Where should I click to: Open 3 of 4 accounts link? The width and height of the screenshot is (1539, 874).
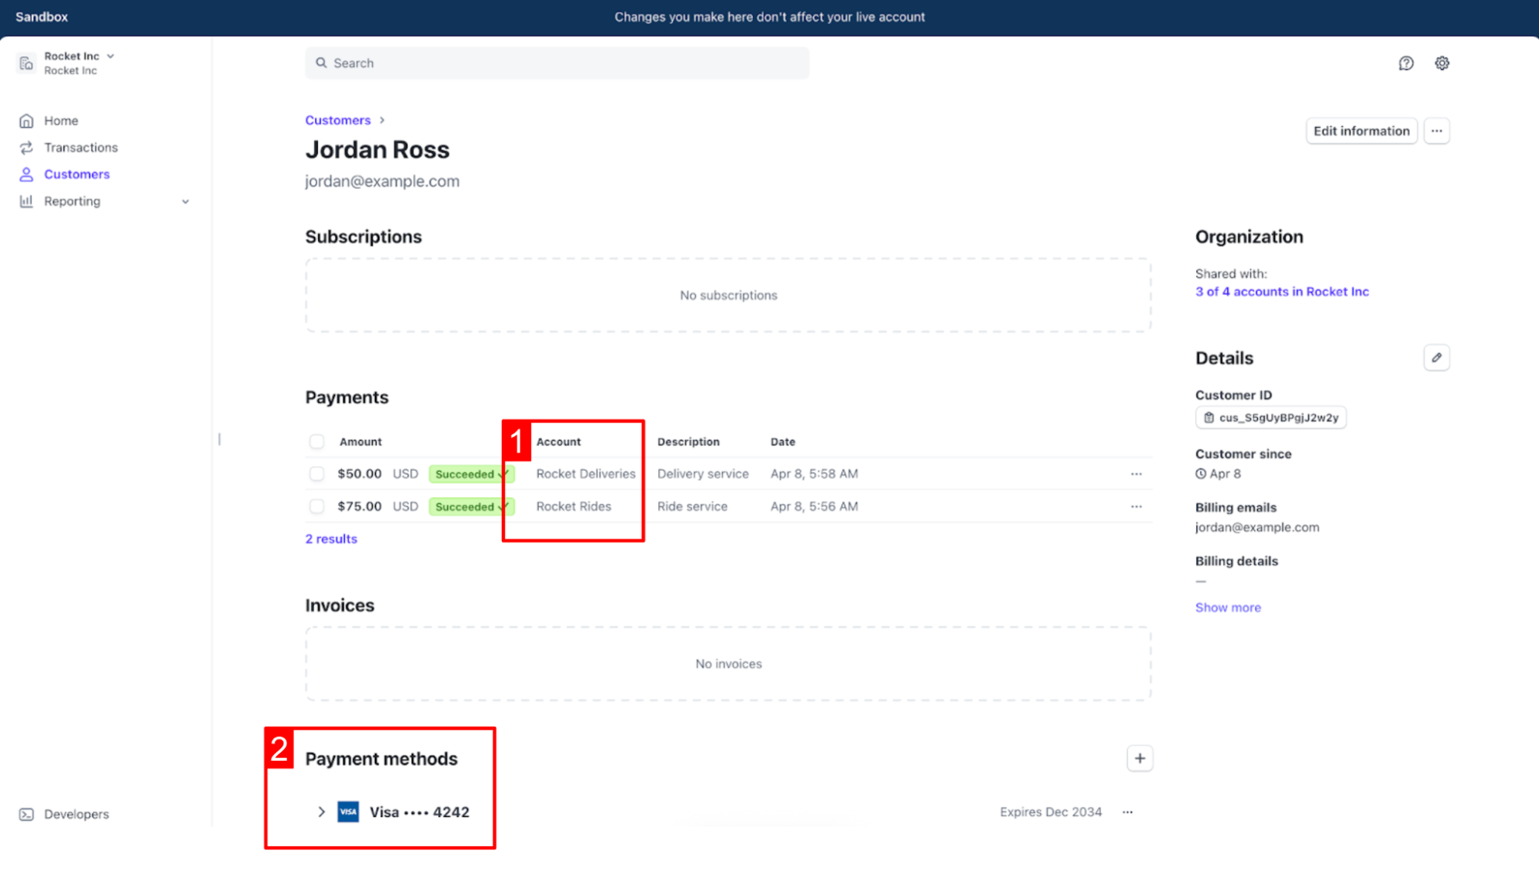(1282, 292)
